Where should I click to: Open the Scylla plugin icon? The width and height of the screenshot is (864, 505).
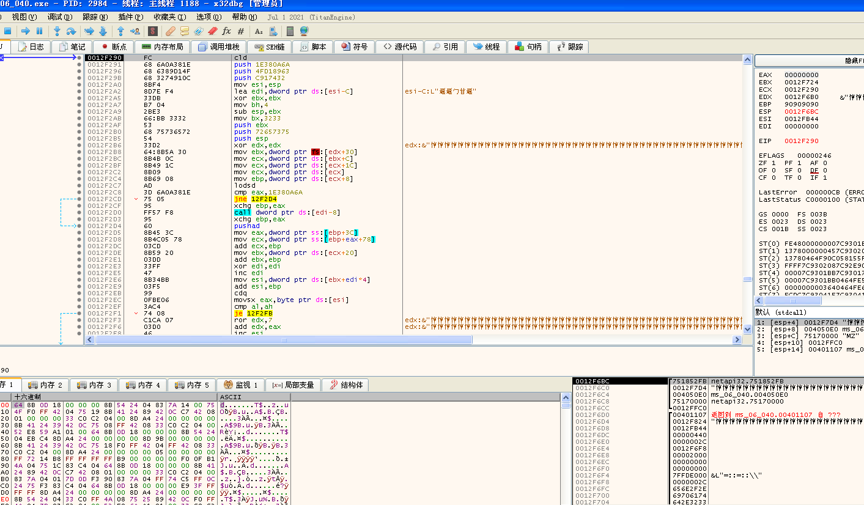153,31
